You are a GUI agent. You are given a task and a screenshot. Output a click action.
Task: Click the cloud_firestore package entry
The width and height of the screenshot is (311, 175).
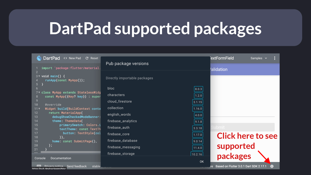[119, 101]
